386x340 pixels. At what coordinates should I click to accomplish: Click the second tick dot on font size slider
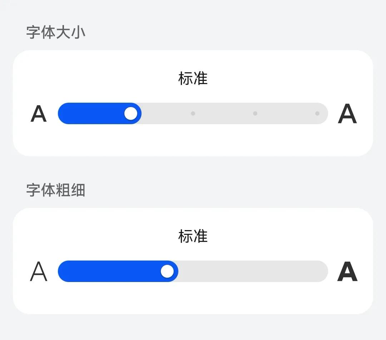click(193, 113)
